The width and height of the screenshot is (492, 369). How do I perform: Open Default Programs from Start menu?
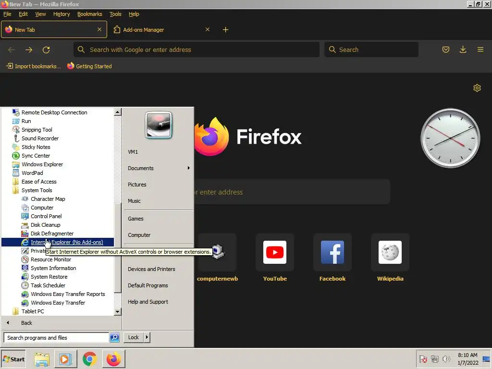pyautogui.click(x=148, y=285)
